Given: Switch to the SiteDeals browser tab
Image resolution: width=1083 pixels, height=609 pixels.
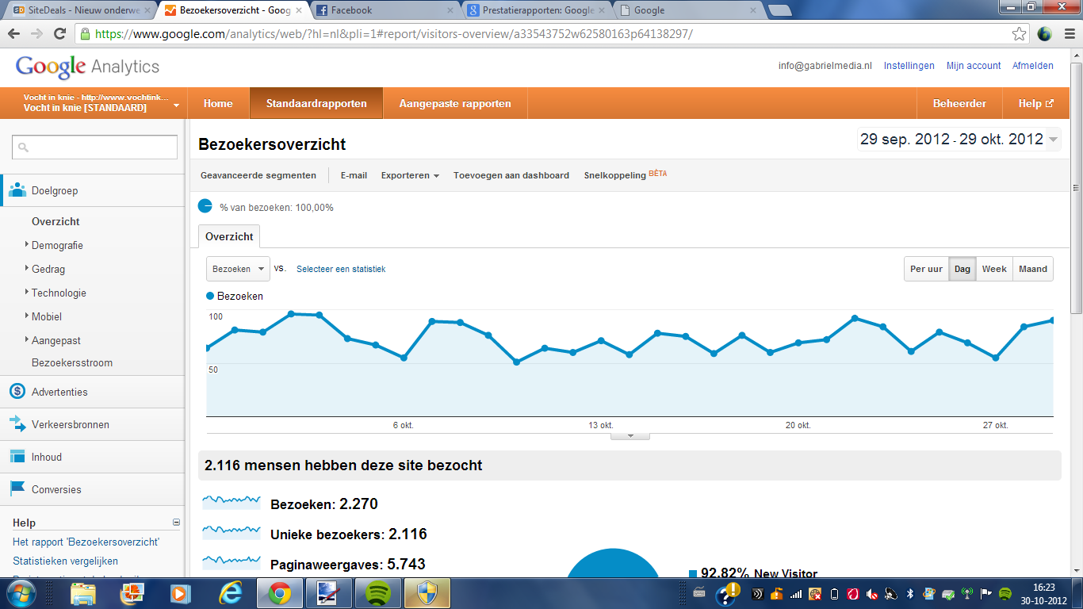Looking at the screenshot, I should 79,10.
